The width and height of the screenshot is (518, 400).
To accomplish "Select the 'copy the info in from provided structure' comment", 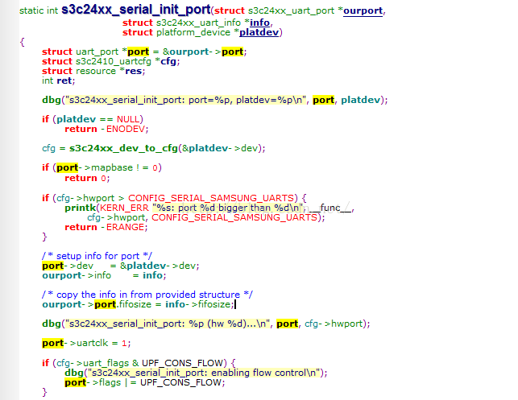I will 147,295.
